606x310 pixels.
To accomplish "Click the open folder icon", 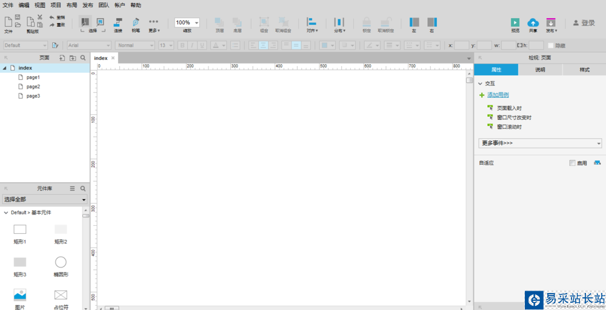I will coord(18,25).
